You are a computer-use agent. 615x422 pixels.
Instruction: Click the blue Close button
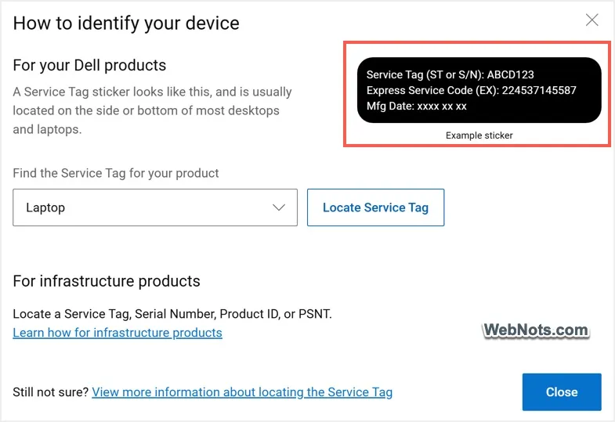point(562,391)
